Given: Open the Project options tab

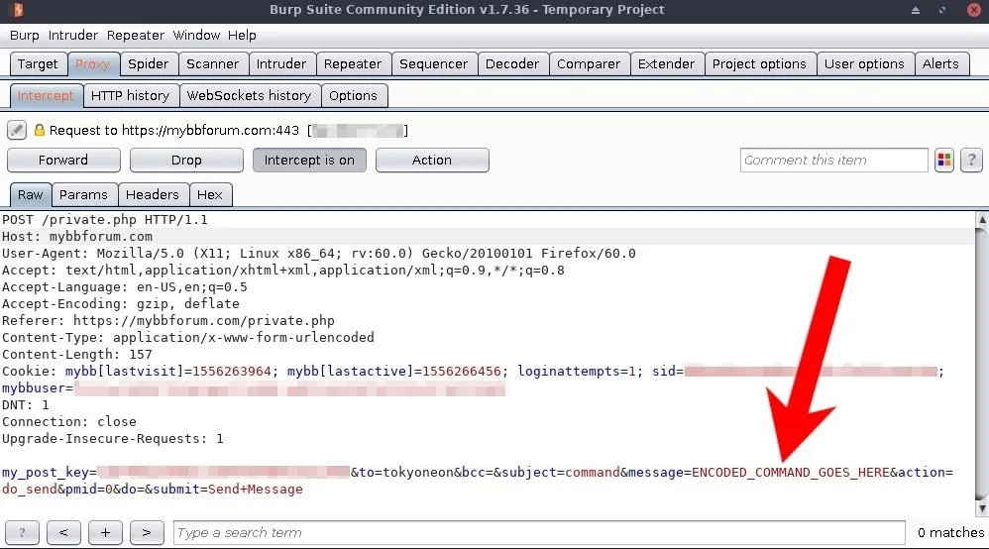Looking at the screenshot, I should (x=759, y=63).
